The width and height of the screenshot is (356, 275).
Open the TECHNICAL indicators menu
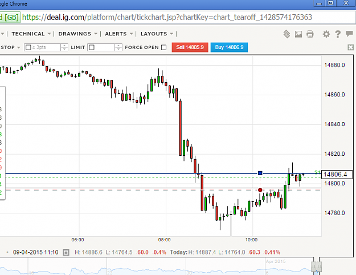tap(31, 34)
